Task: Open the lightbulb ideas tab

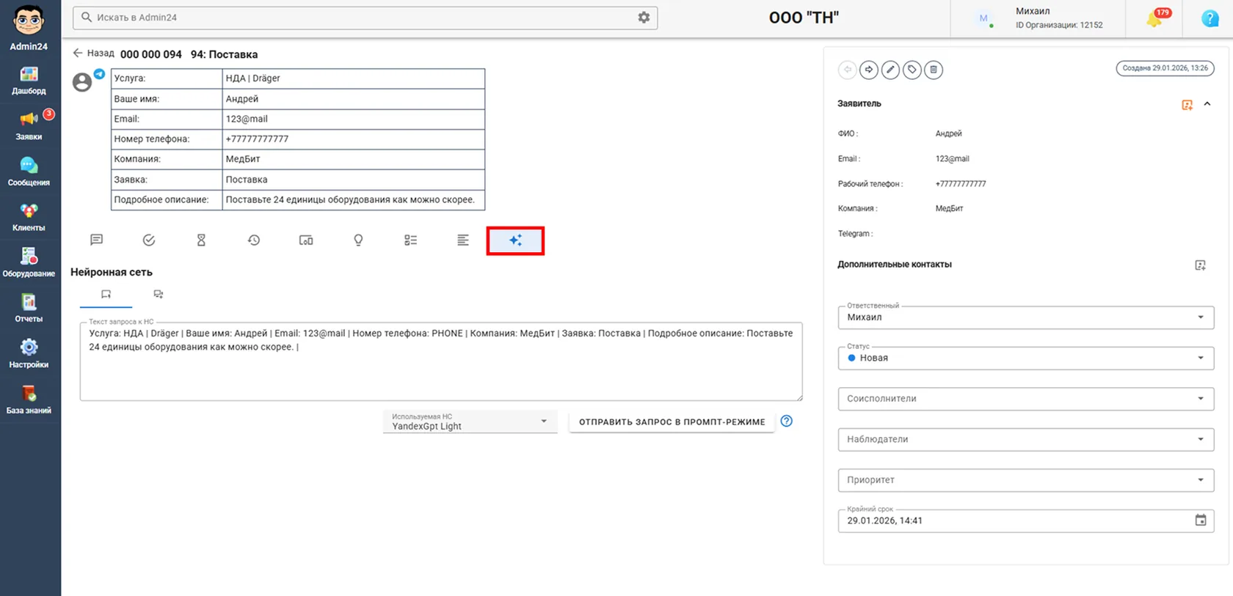Action: point(358,240)
